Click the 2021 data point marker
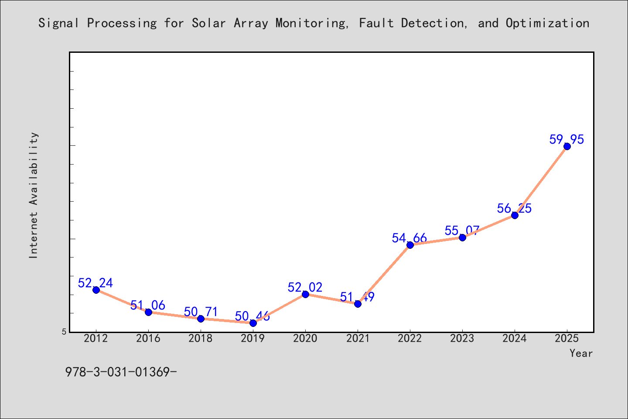This screenshot has height=419, width=628. point(358,304)
